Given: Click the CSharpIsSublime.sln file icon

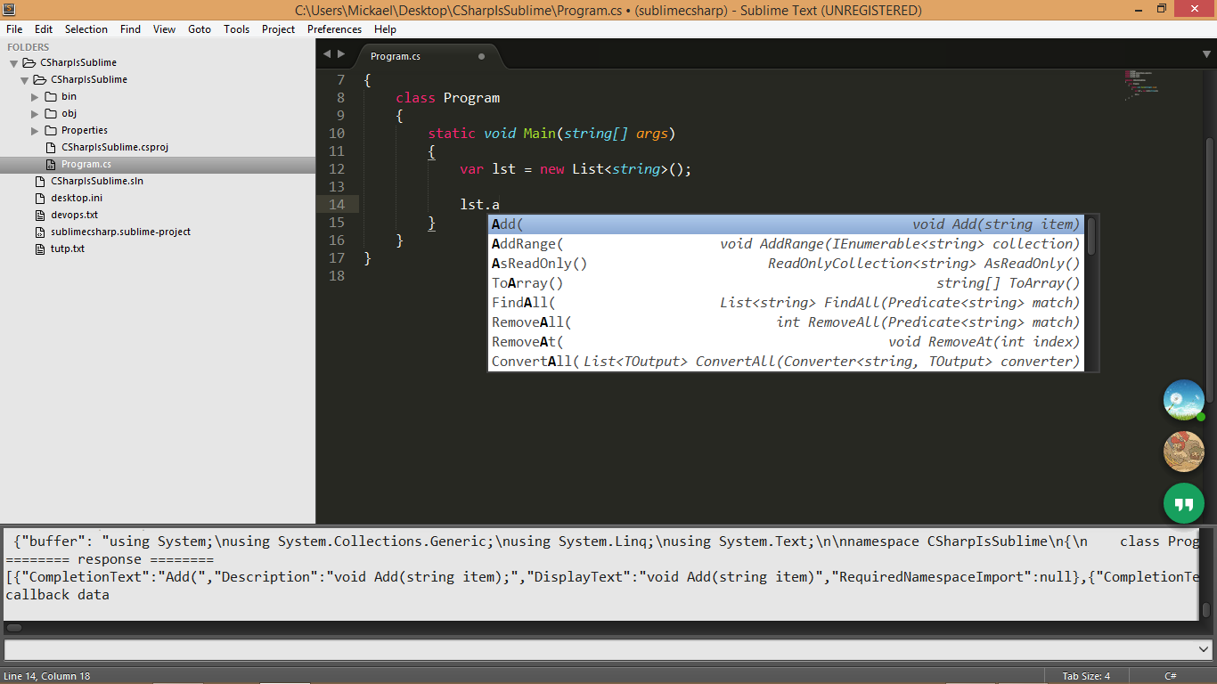Looking at the screenshot, I should point(40,181).
